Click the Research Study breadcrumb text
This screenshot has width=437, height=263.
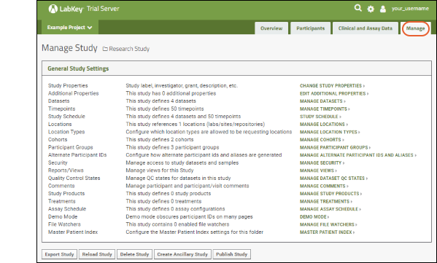pos(129,49)
